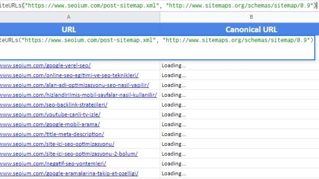The image size is (319, 179).
Task: Select Loading cell beside title-meta-description row
Action: point(239,134)
